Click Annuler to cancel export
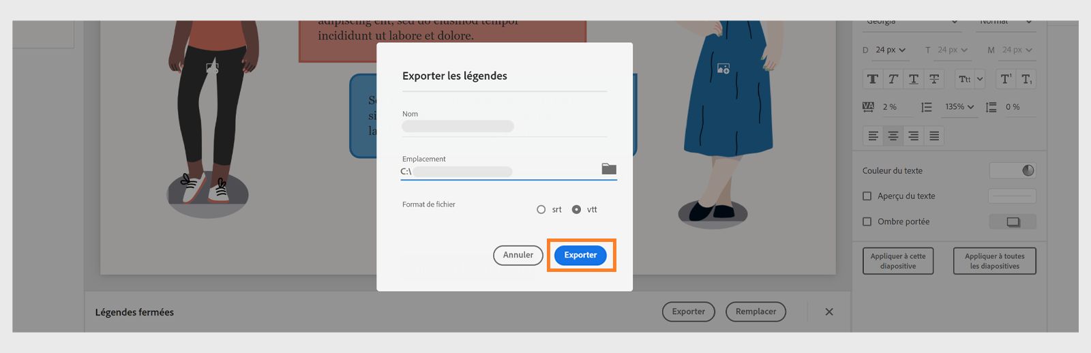Viewport: 1091px width, 353px height. click(518, 255)
